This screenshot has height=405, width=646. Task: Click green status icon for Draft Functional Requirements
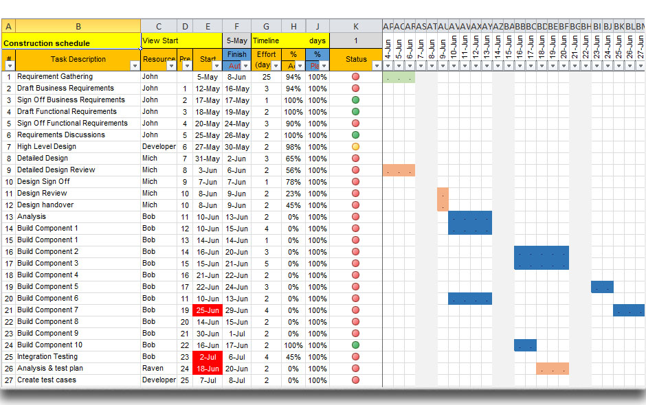[x=355, y=111]
